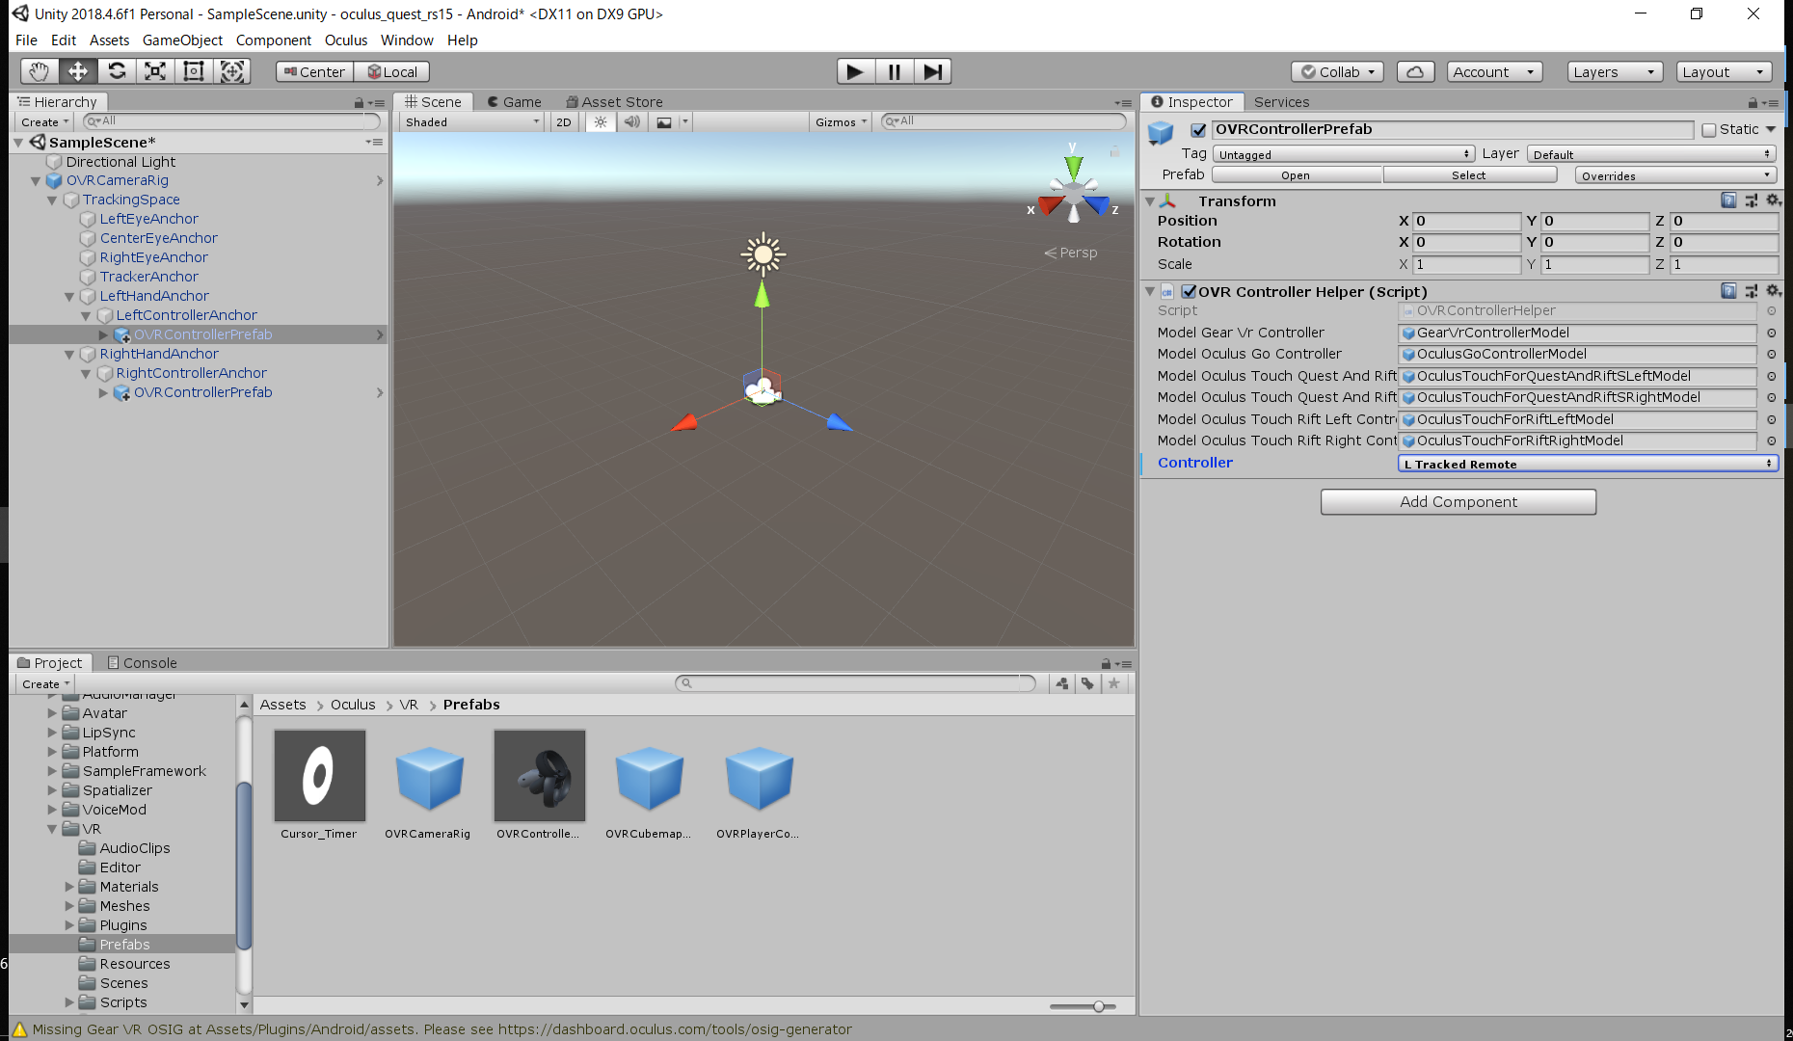Search project by label icon
The width and height of the screenshot is (1793, 1041).
click(1087, 683)
